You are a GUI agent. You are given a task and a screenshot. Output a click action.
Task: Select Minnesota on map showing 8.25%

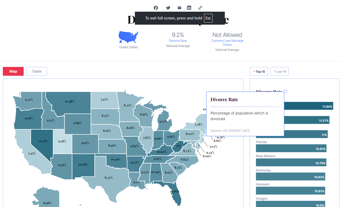tap(127, 105)
